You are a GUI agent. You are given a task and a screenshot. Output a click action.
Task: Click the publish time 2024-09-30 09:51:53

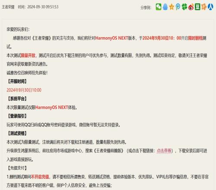pyautogui.click(x=38, y=7)
